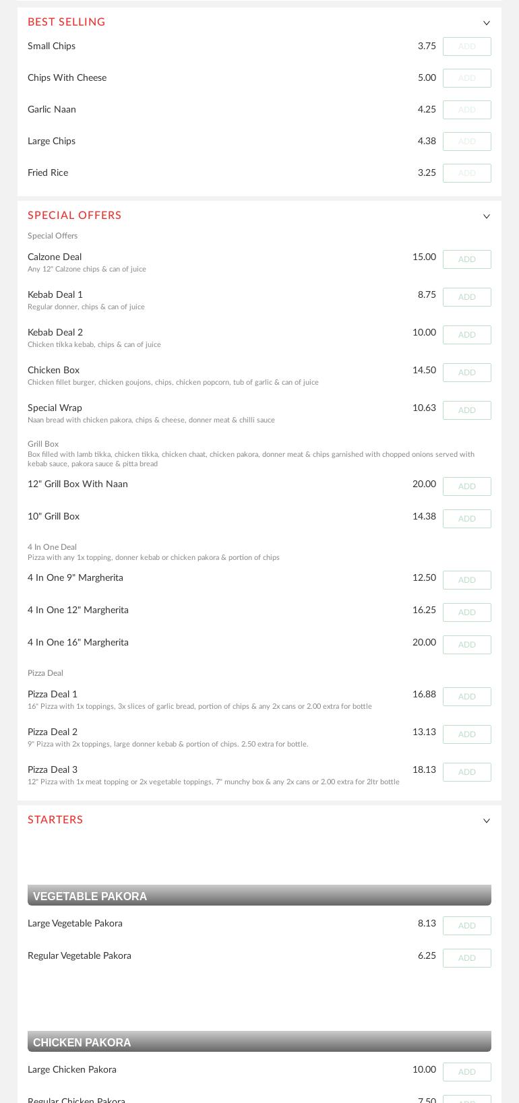Add the Chicken Box
Screen dimensions: 519x1103
[466, 373]
